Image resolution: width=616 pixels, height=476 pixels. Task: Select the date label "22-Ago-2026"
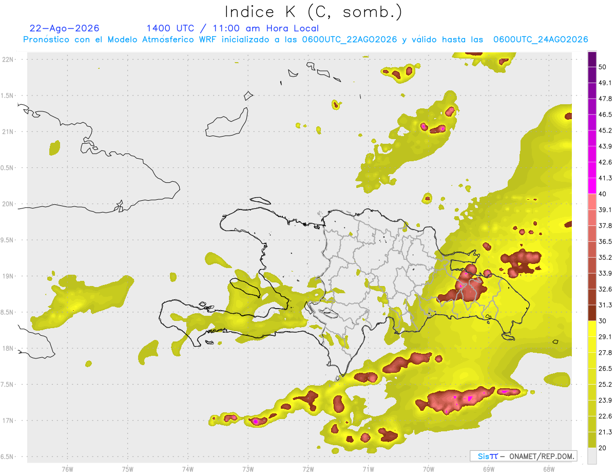tap(65, 28)
